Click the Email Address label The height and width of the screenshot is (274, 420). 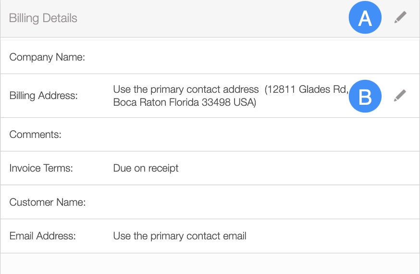[43, 236]
